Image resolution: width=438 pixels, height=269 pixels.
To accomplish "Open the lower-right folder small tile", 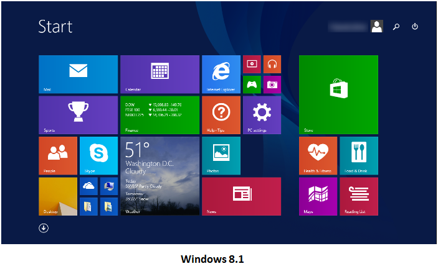I will point(109,207).
